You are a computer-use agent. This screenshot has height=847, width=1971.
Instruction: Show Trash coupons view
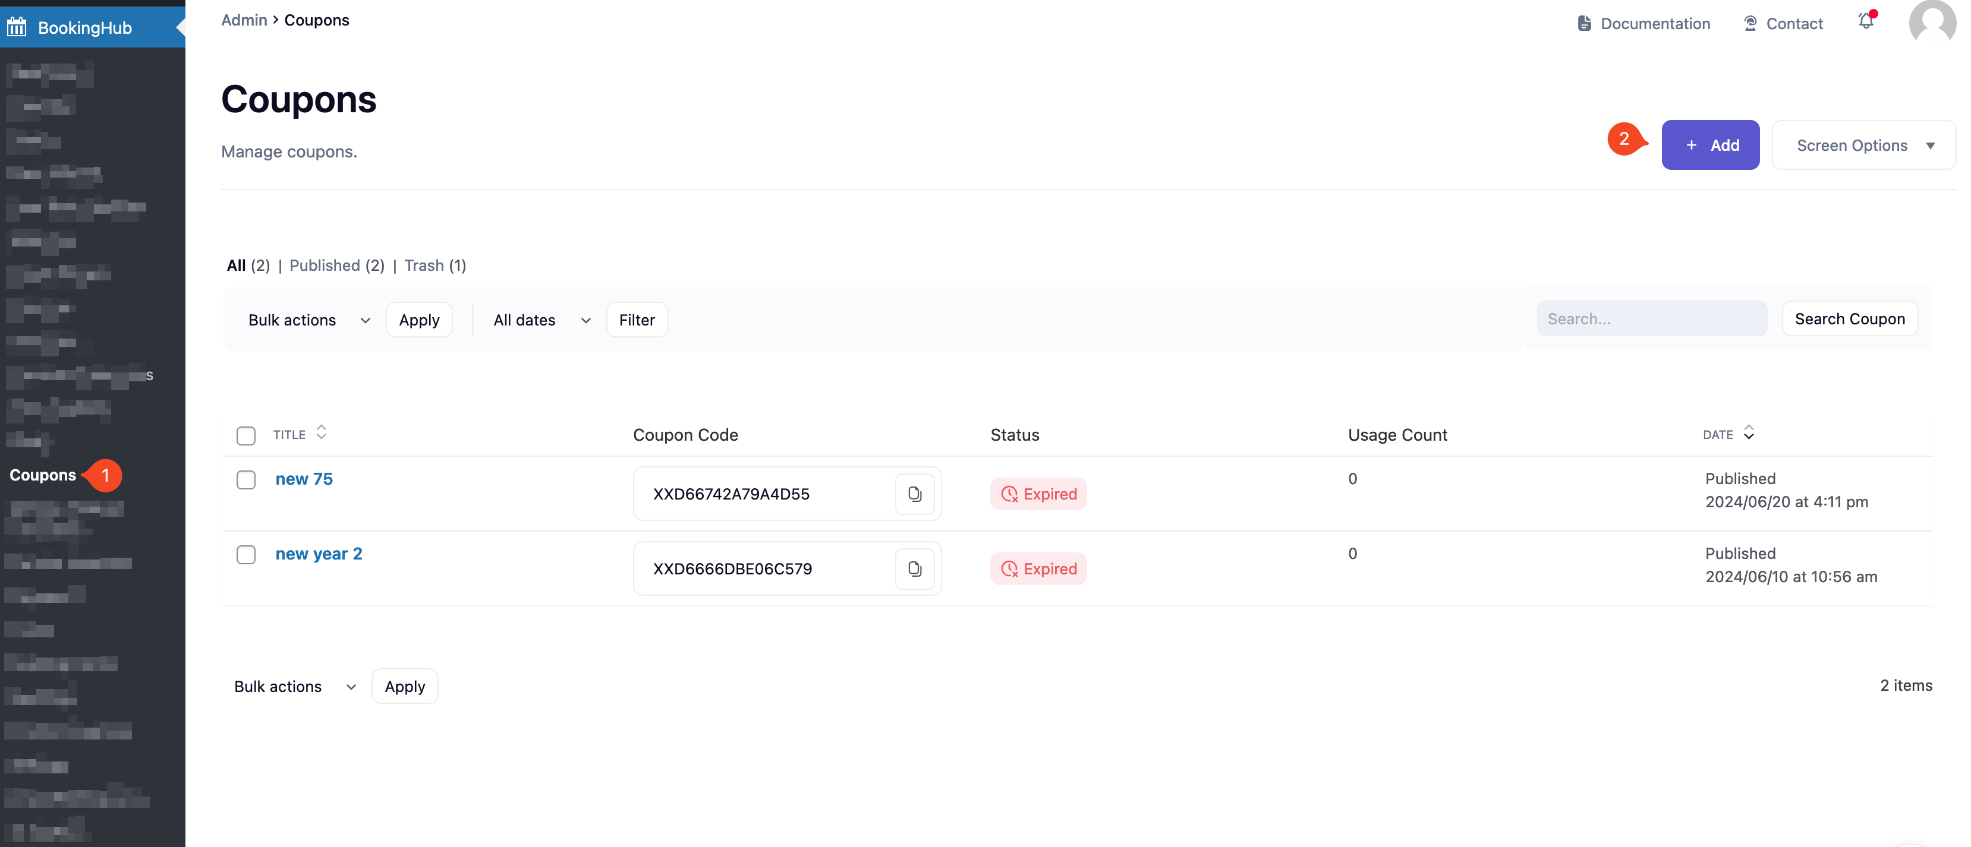pyautogui.click(x=434, y=266)
